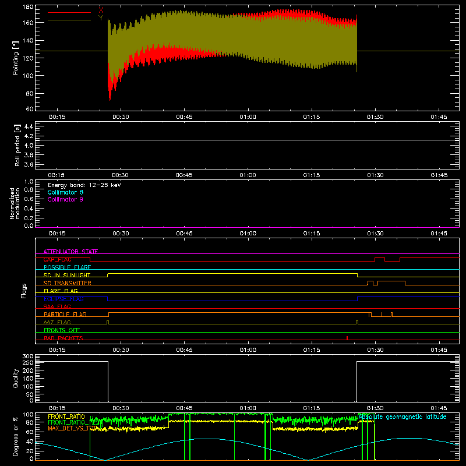Click the red X legend line sample
This screenshot has height=466, width=466.
[x=69, y=12]
